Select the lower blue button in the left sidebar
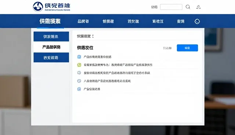 click(51, 58)
